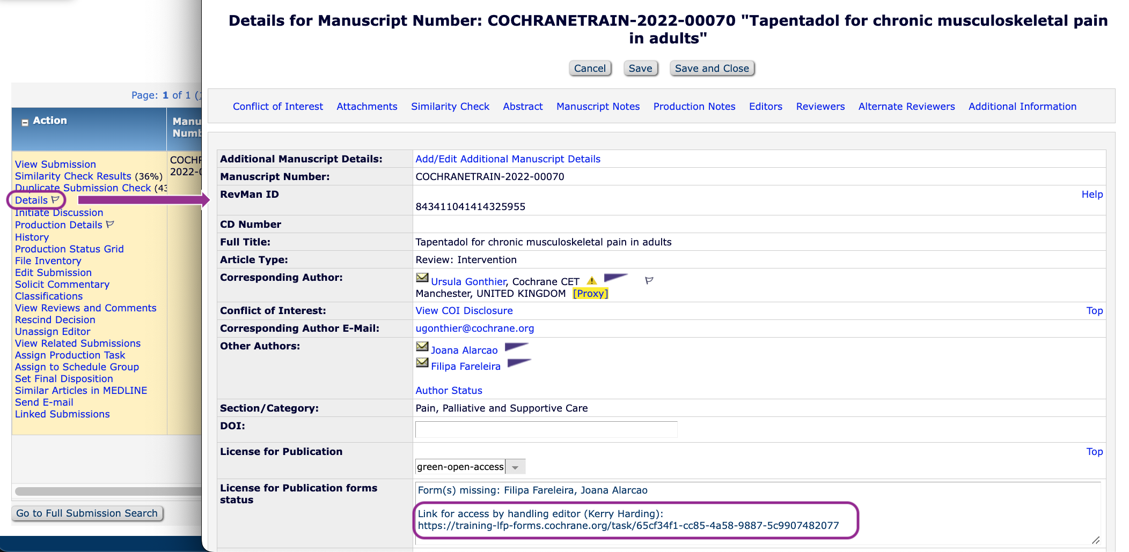Open the License for Publication dropdown
Viewport: 1129px width, 552px height.
tap(515, 467)
